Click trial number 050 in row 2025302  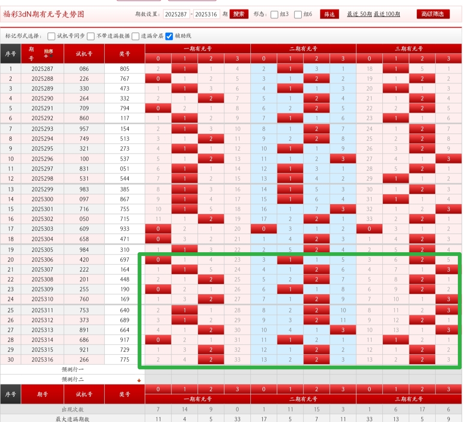click(x=84, y=219)
